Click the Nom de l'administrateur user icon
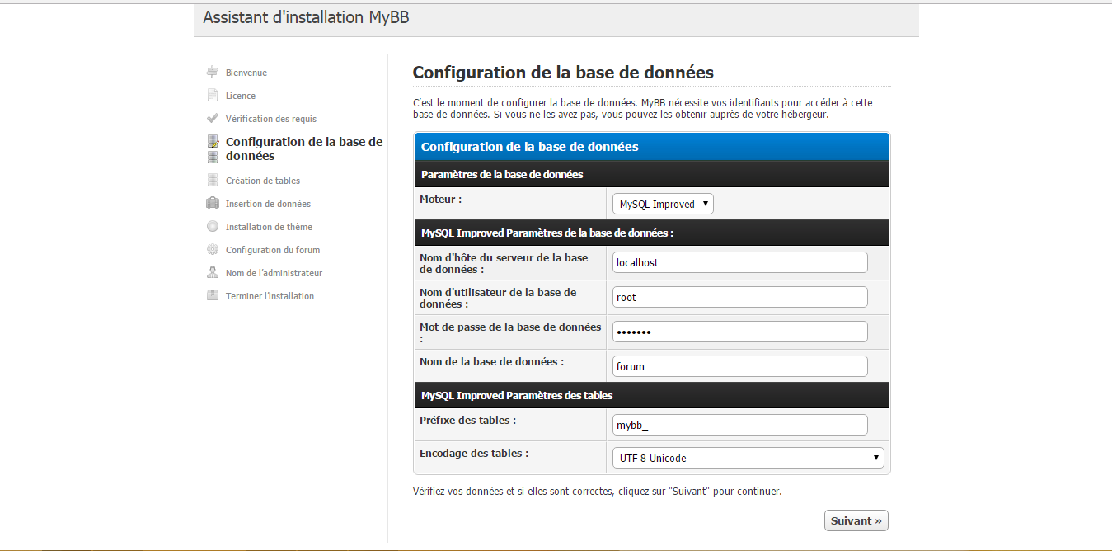The image size is (1112, 551). [x=213, y=272]
